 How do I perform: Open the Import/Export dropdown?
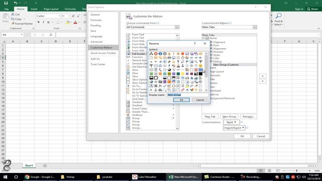234,128
